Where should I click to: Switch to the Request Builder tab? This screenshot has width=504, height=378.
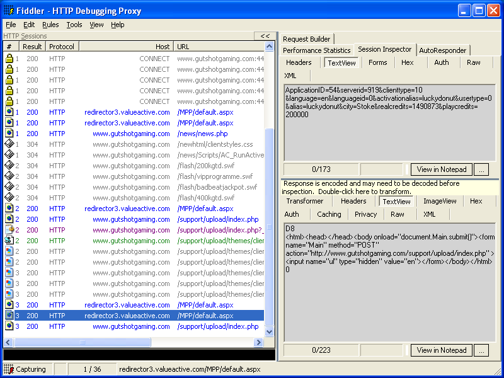click(x=307, y=39)
